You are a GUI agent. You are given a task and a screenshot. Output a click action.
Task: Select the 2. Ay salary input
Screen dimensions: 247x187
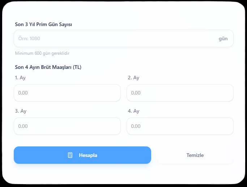coord(180,93)
